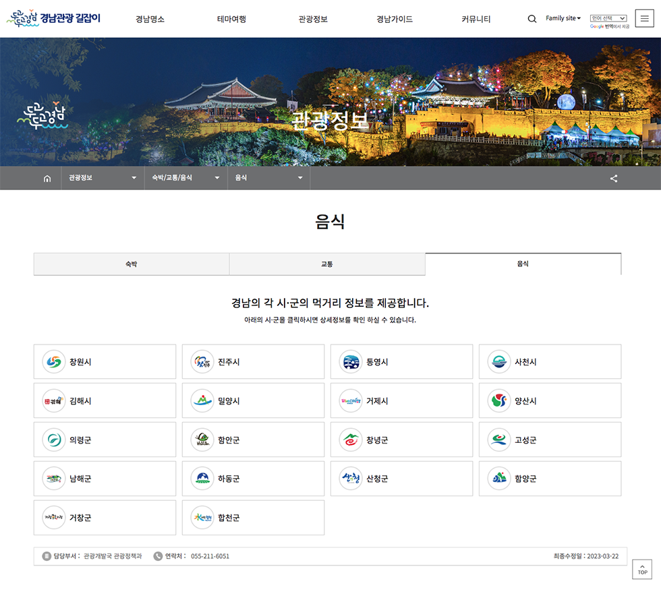This screenshot has width=661, height=602.
Task: Switch to the 숙박 tab
Action: pyautogui.click(x=131, y=264)
